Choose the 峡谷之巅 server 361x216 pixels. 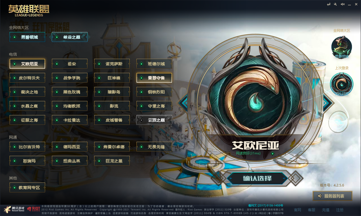(x=70, y=37)
